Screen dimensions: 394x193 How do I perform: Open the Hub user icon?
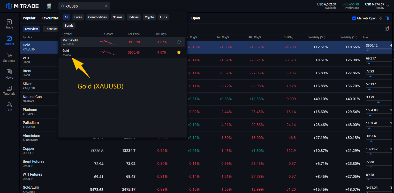pos(9,105)
